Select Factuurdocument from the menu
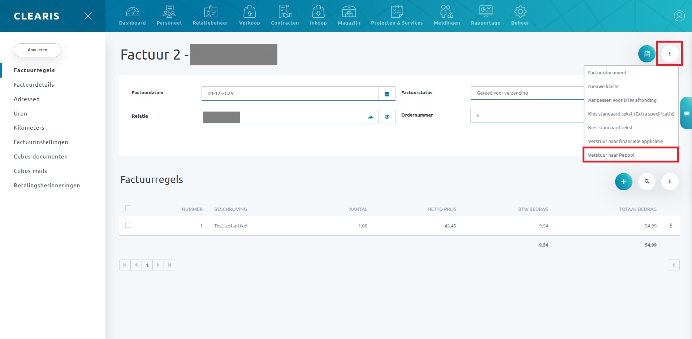692x339 pixels. click(607, 73)
